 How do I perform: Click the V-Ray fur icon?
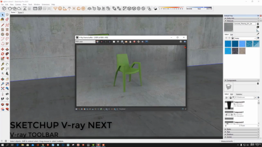click(104, 9)
